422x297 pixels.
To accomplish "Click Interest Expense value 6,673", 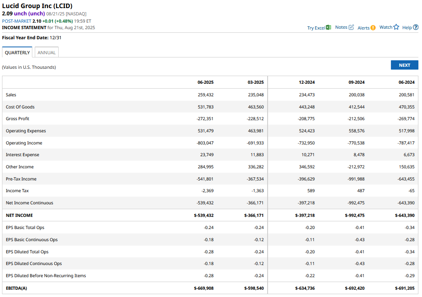I will tap(409, 155).
